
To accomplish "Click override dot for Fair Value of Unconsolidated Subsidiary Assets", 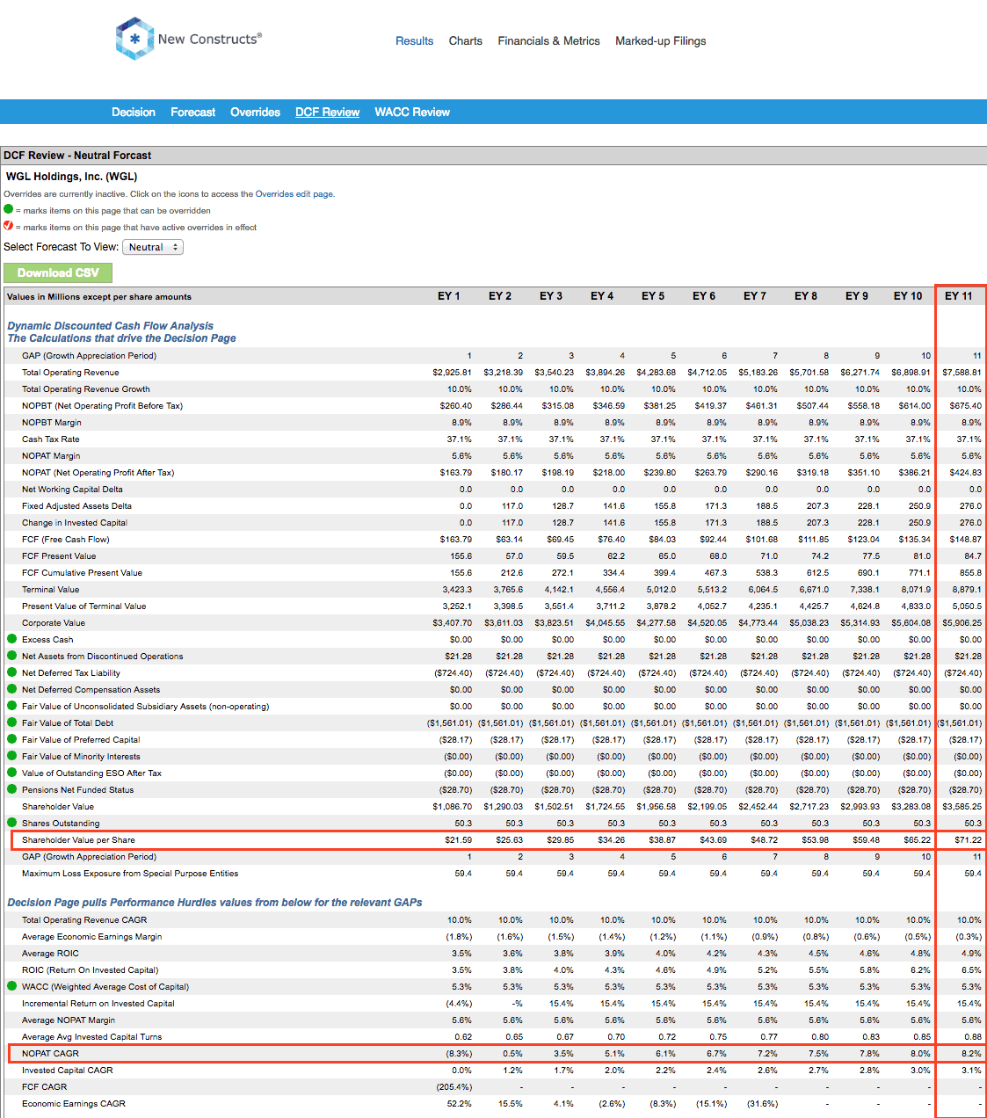I will click(12, 706).
